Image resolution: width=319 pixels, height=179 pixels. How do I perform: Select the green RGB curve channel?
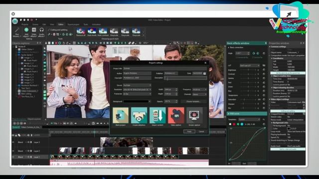pyautogui.click(x=238, y=124)
